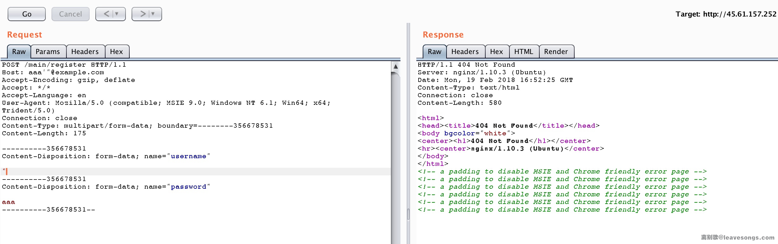This screenshot has width=778, height=244.
Task: Switch to the request Params tab
Action: [48, 51]
